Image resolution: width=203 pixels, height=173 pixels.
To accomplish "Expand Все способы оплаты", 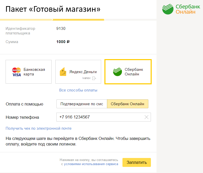I will (x=78, y=90).
